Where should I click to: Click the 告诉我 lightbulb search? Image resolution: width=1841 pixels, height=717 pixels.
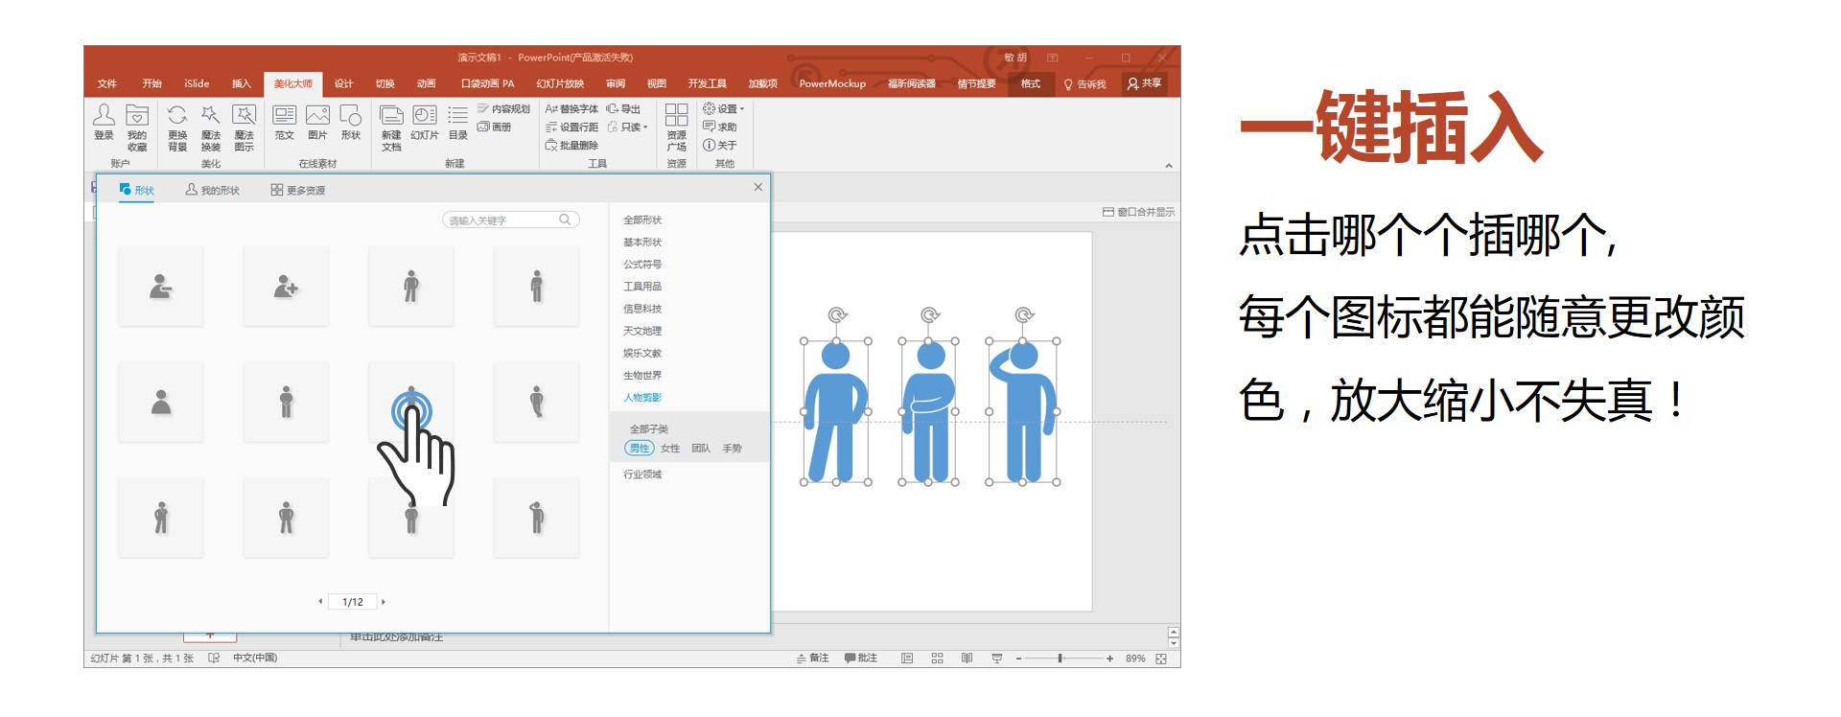tap(1085, 84)
